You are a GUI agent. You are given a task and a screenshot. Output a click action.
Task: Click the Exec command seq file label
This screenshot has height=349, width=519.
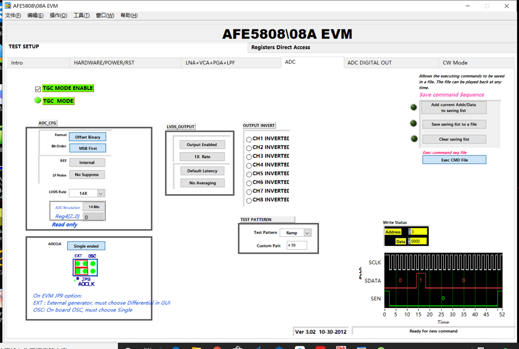tap(445, 153)
